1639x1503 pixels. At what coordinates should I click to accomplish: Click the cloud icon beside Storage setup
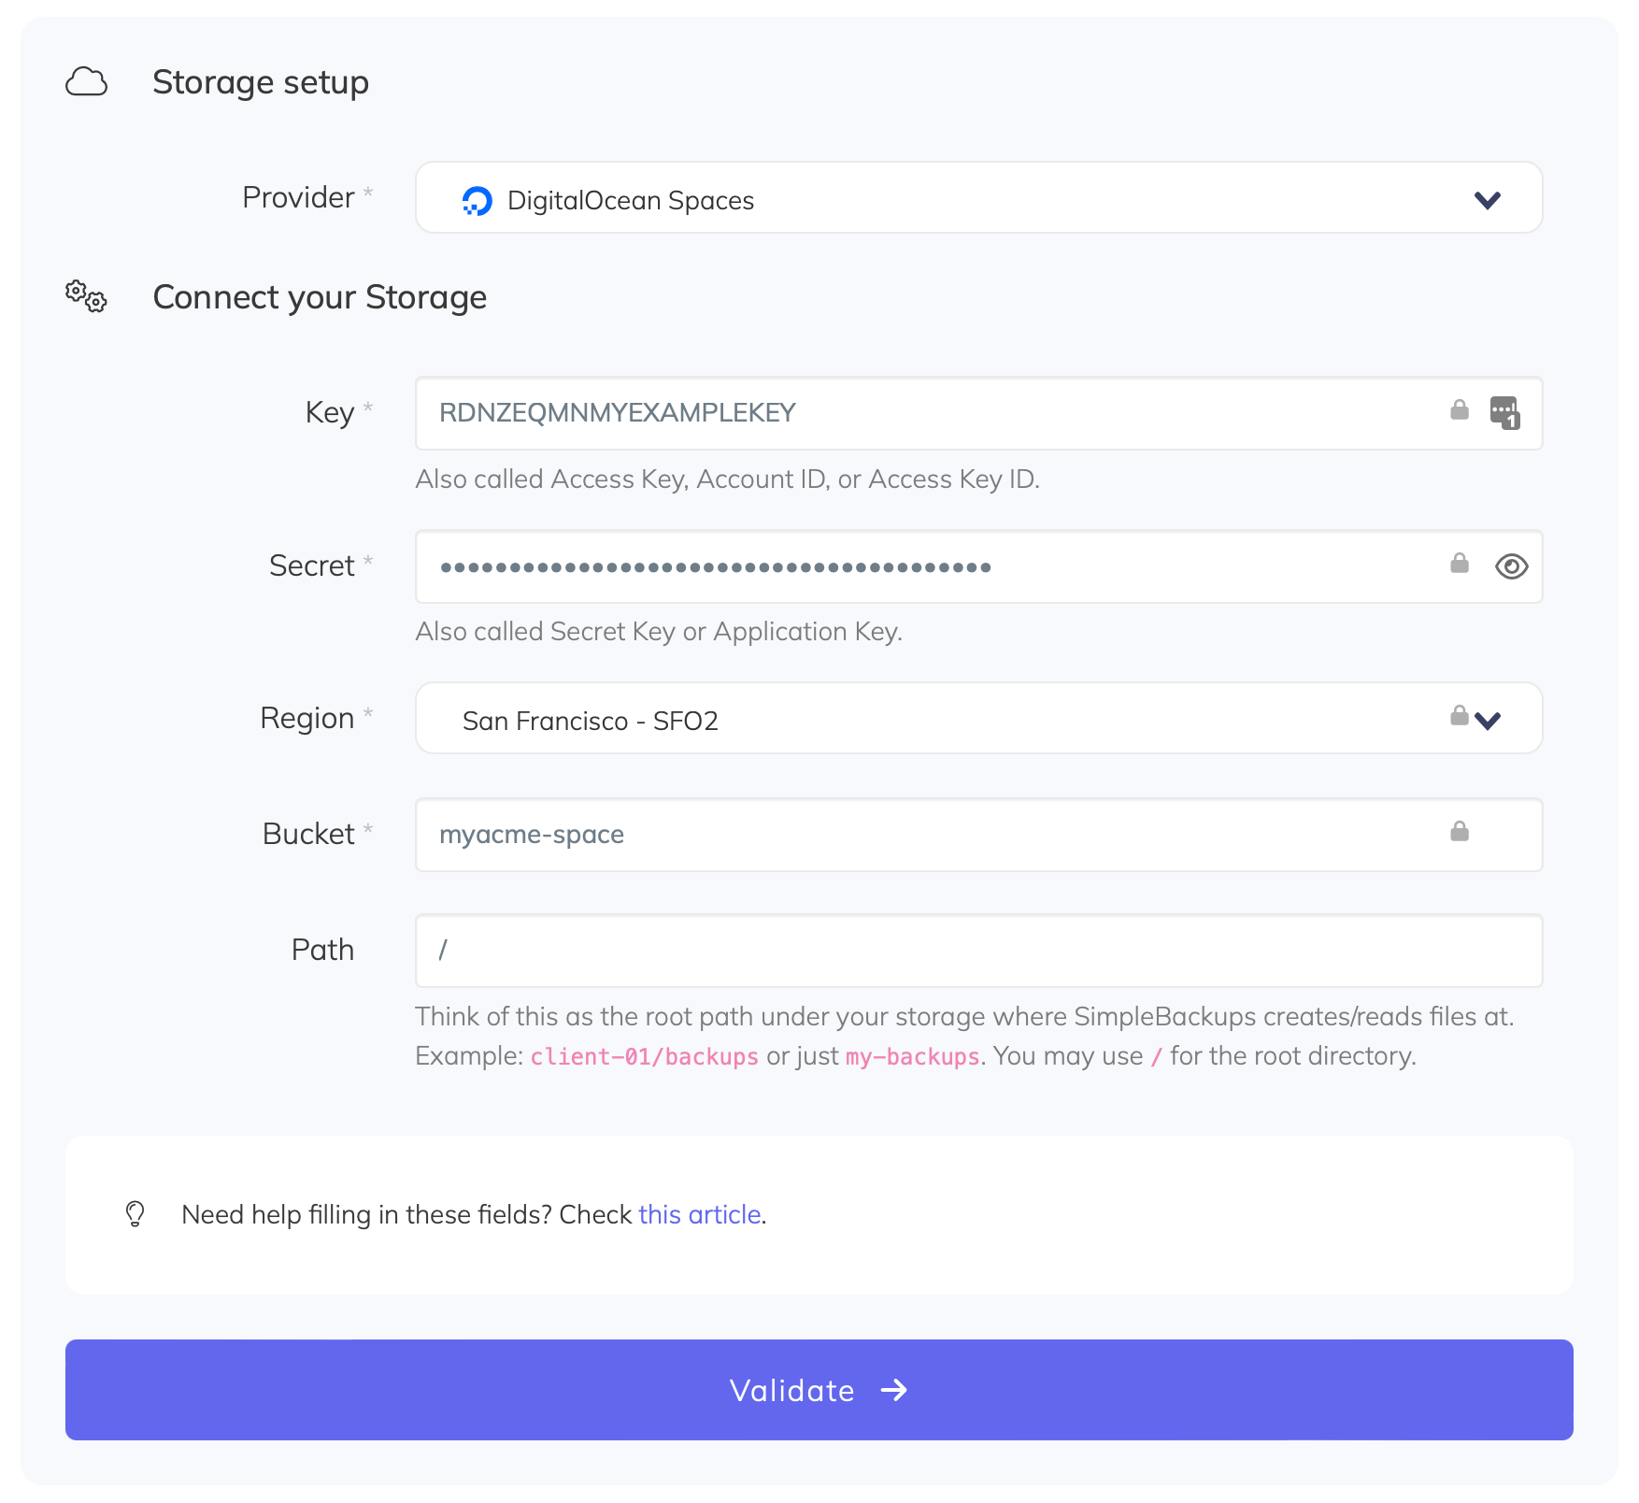tap(86, 82)
